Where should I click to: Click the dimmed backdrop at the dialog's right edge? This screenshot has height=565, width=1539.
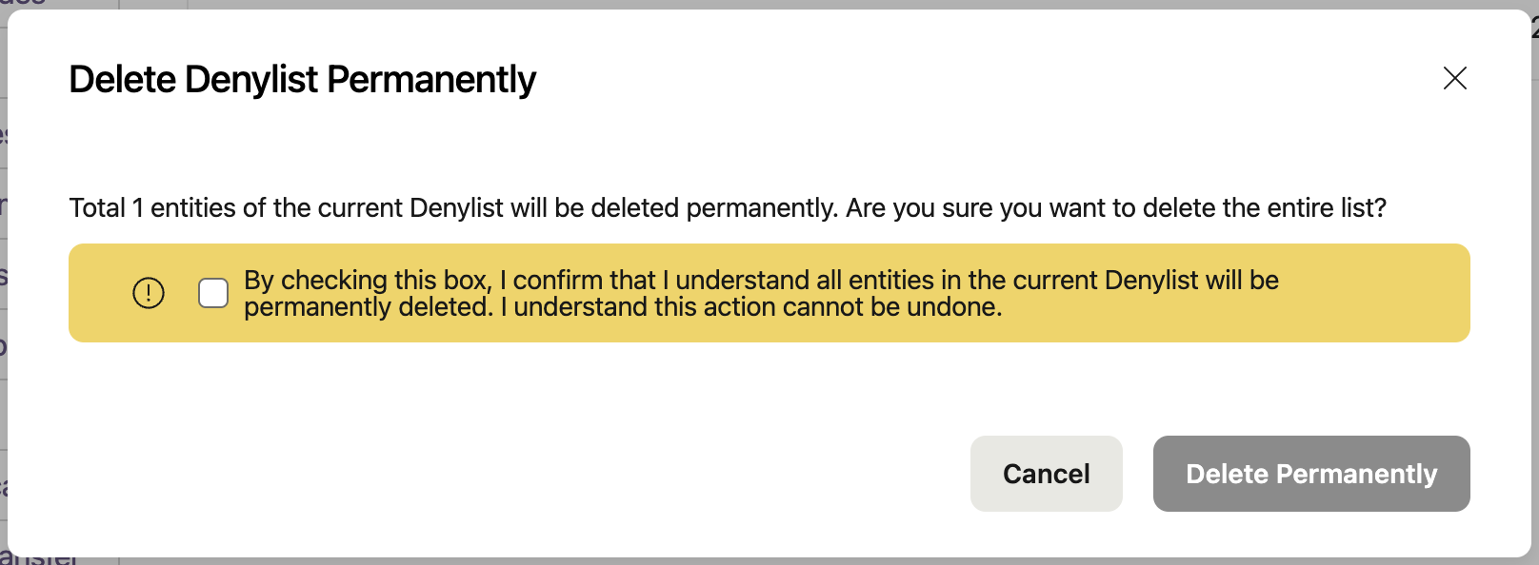(x=1535, y=285)
